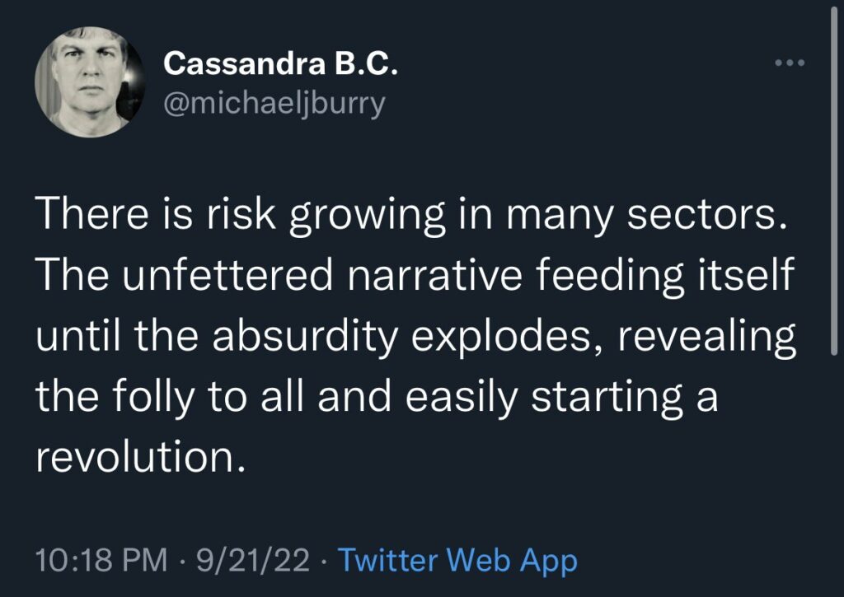The width and height of the screenshot is (844, 597).
Task: Click the 10:18 PM timestamp
Action: (98, 561)
